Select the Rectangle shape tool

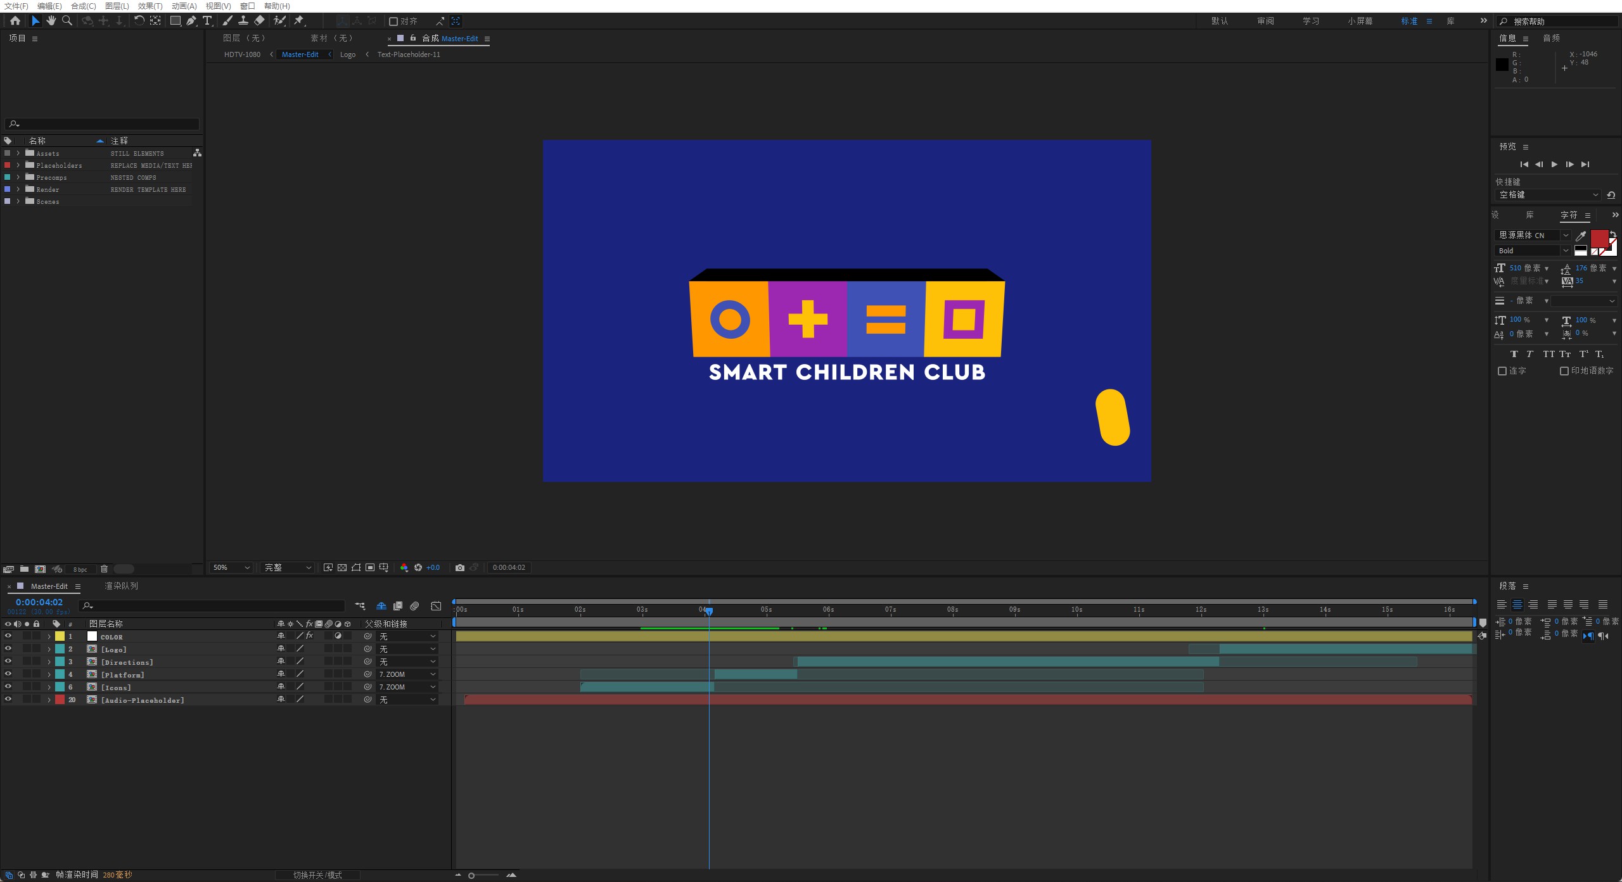tap(176, 21)
